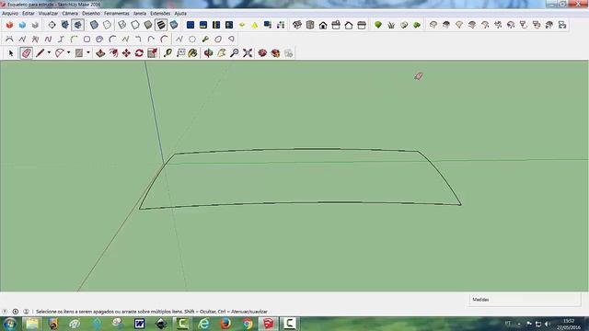This screenshot has width=589, height=331.
Task: Open the Windows Start button
Action: tap(10, 324)
